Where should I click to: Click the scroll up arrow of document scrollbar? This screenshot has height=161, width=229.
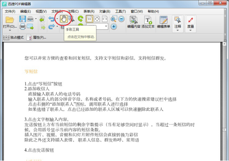click(224, 44)
